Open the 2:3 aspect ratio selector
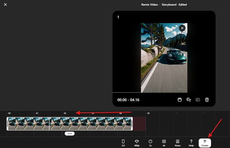The height and width of the screenshot is (148, 230). pyautogui.click(x=123, y=143)
